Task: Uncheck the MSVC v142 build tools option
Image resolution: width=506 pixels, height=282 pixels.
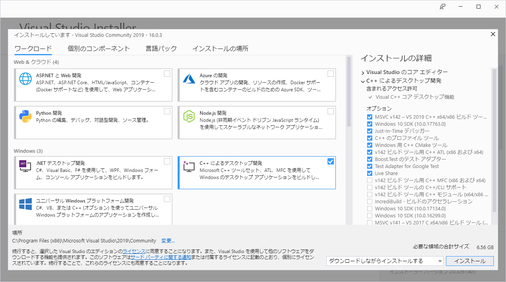Action: click(x=369, y=117)
